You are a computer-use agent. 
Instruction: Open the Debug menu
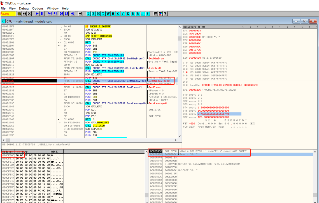[24, 8]
